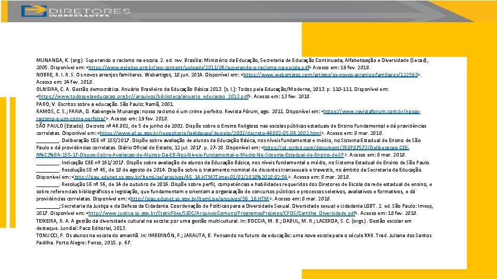Open the todospelaeducacao.org.br anuario PDF link
Viewport: 497px width, 279px height.
[143, 97]
